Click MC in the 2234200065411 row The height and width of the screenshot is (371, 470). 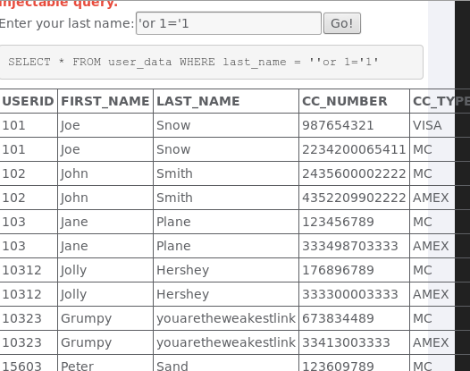423,149
